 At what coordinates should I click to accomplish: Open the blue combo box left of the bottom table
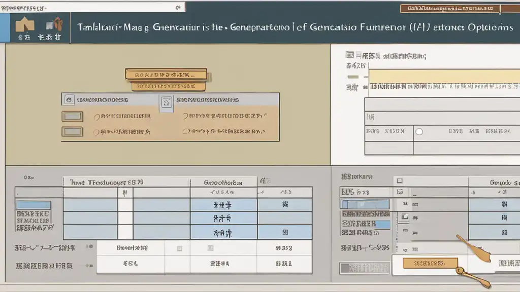pos(34,205)
